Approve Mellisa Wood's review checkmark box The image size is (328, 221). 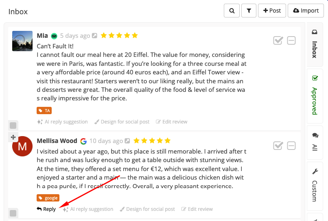(x=278, y=146)
